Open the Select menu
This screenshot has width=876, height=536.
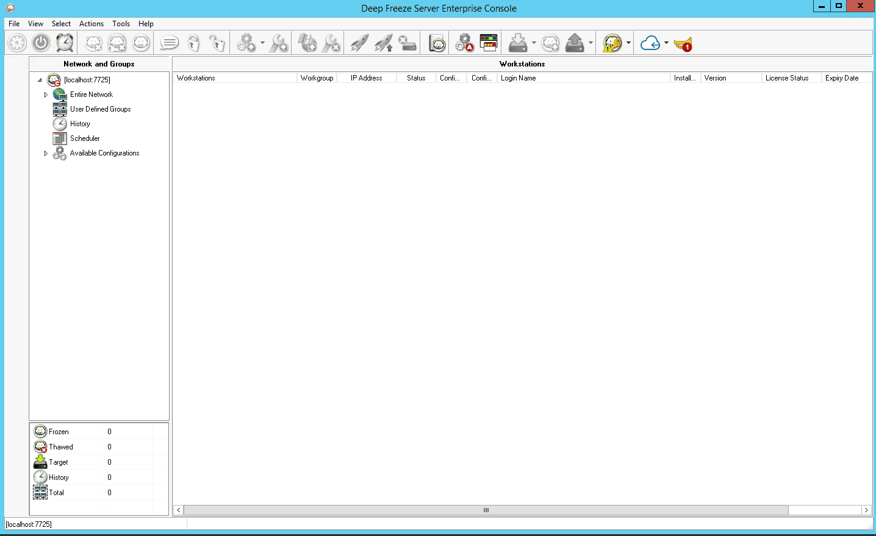[61, 24]
